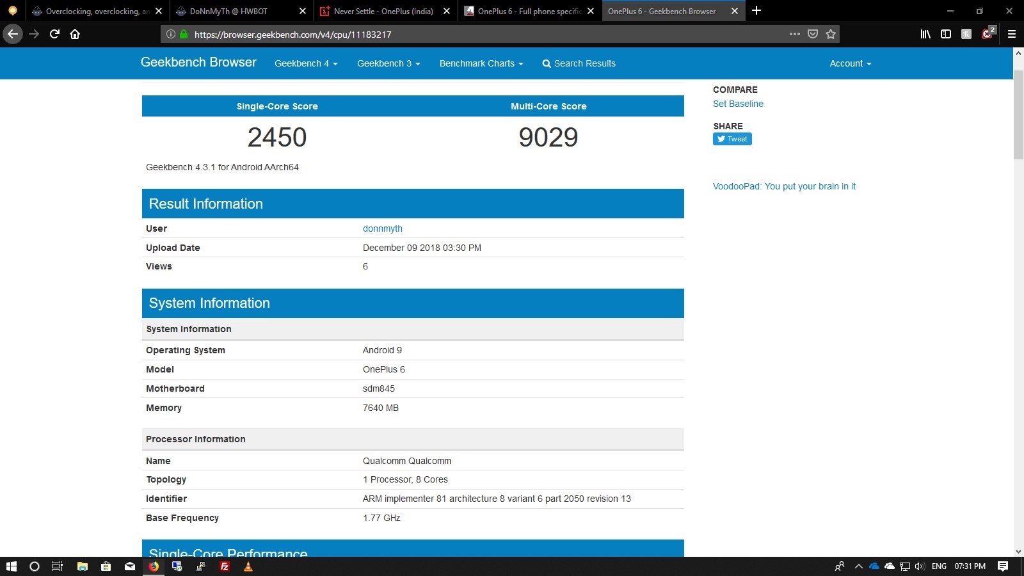
Task: Reload the current page
Action: click(54, 34)
